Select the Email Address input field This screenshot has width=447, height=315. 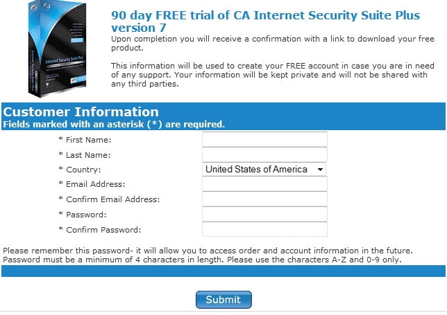[x=264, y=184]
